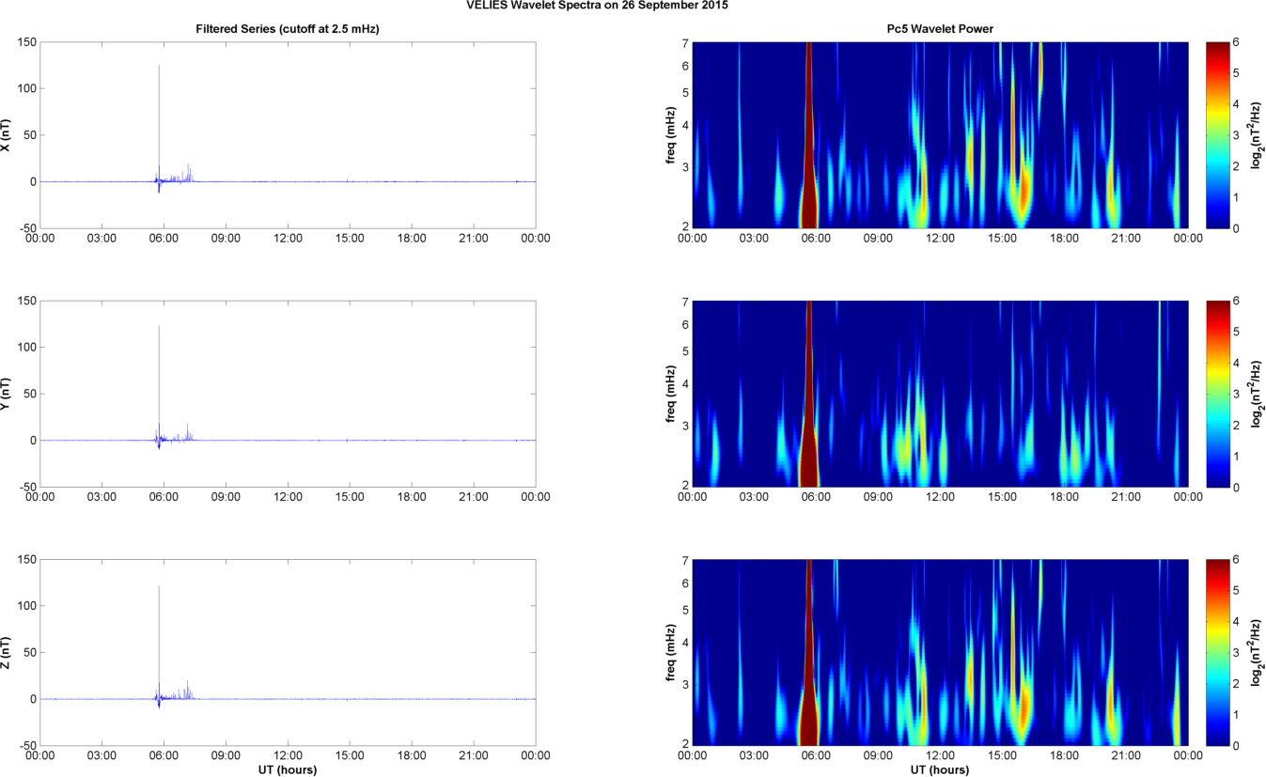Click the 'log2(nT²/Hz)' label of the top colorbar

coord(1258,135)
